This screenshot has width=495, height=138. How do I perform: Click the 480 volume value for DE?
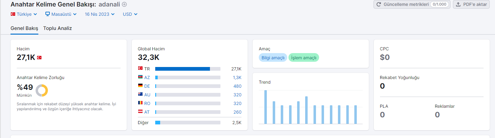click(x=237, y=86)
